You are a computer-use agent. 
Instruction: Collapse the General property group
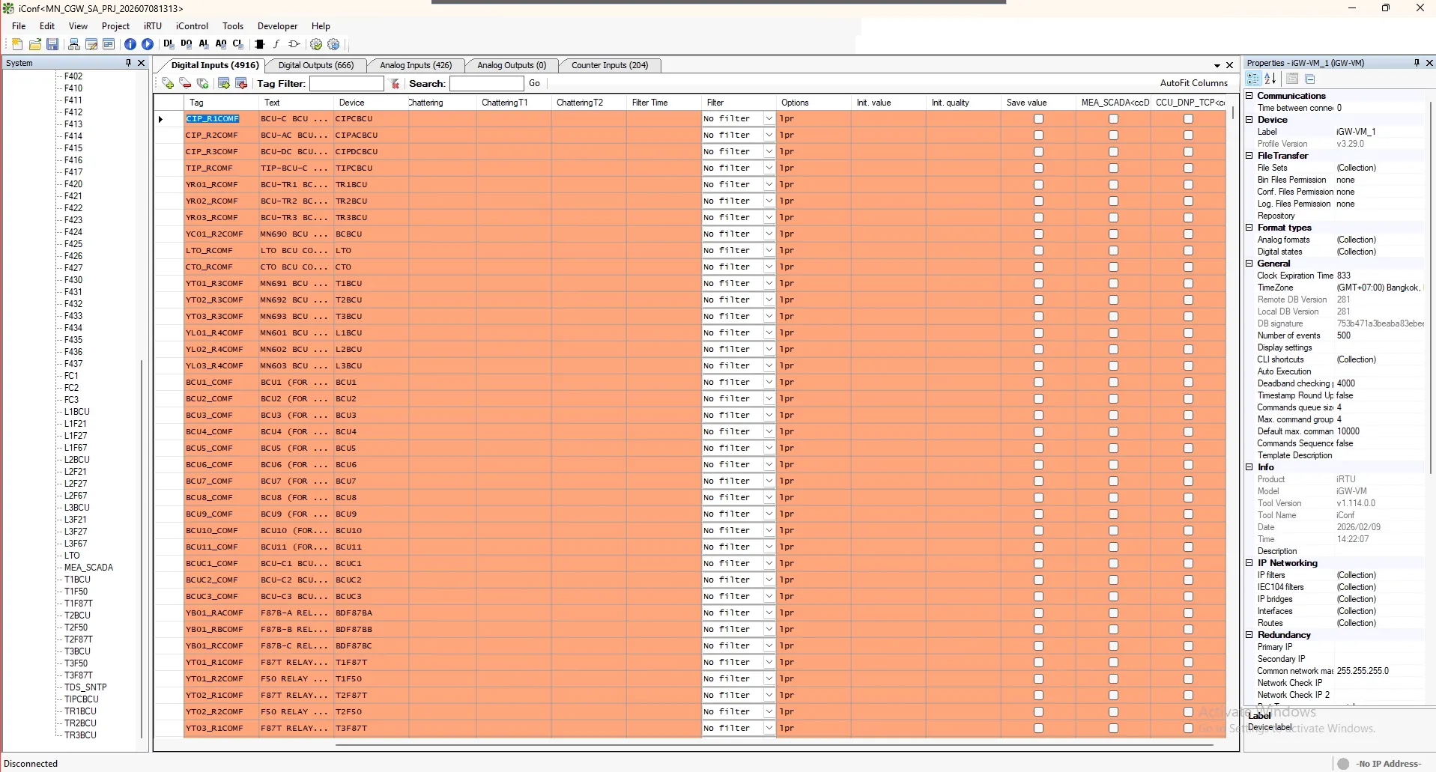tap(1249, 264)
